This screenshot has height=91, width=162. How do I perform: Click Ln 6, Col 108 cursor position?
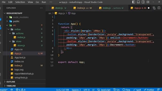[x=63, y=90]
